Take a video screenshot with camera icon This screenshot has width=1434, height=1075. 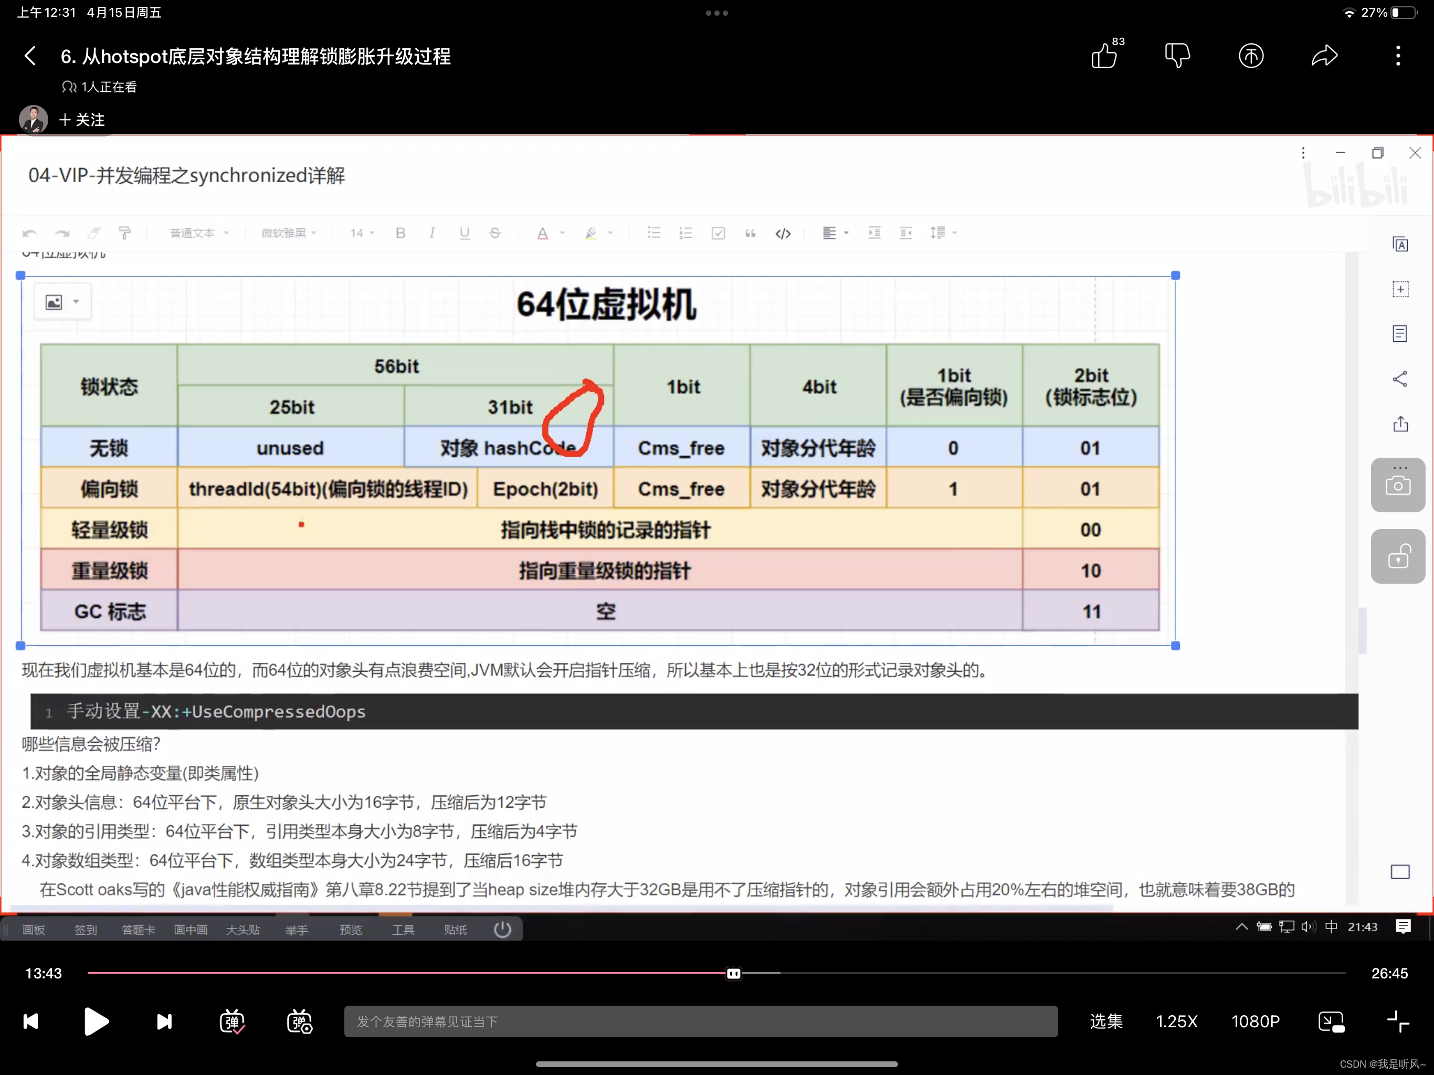1397,486
